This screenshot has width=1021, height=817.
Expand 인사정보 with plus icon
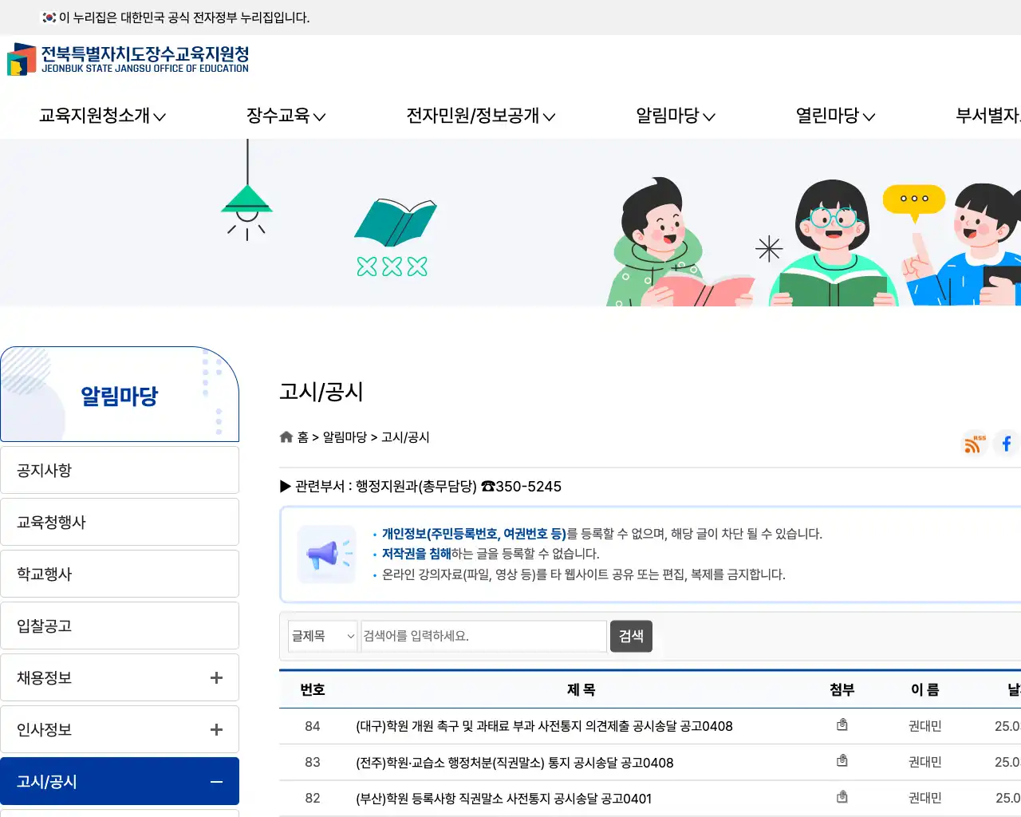[216, 729]
